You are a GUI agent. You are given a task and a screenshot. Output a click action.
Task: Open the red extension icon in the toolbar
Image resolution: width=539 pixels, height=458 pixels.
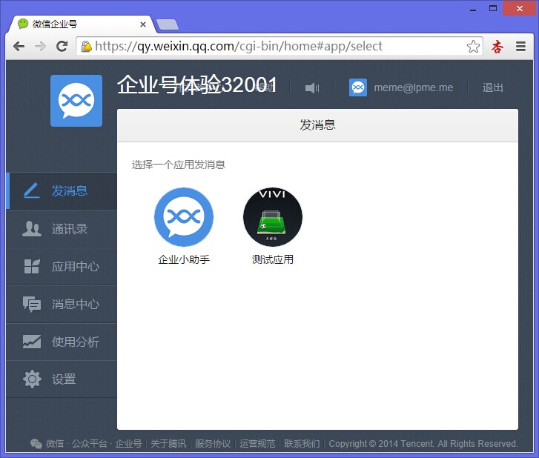(x=497, y=47)
